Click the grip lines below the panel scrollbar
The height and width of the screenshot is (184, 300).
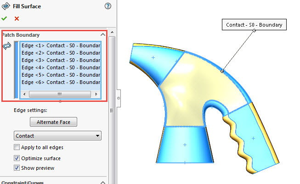112,111
